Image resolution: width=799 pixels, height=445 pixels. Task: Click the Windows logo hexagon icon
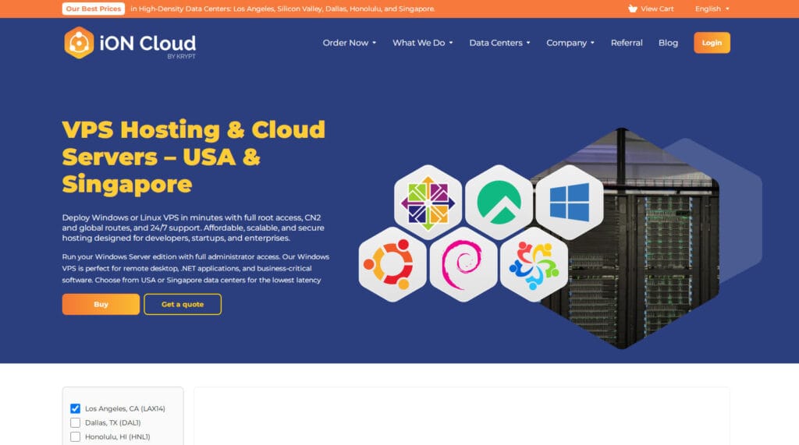click(x=569, y=200)
